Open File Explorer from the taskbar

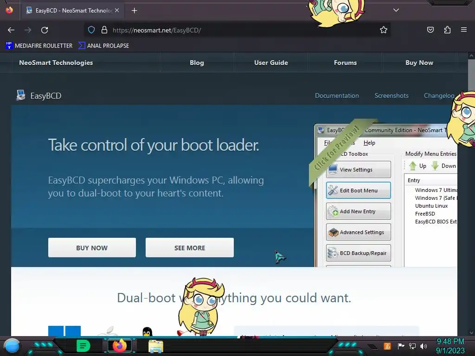coord(156,346)
